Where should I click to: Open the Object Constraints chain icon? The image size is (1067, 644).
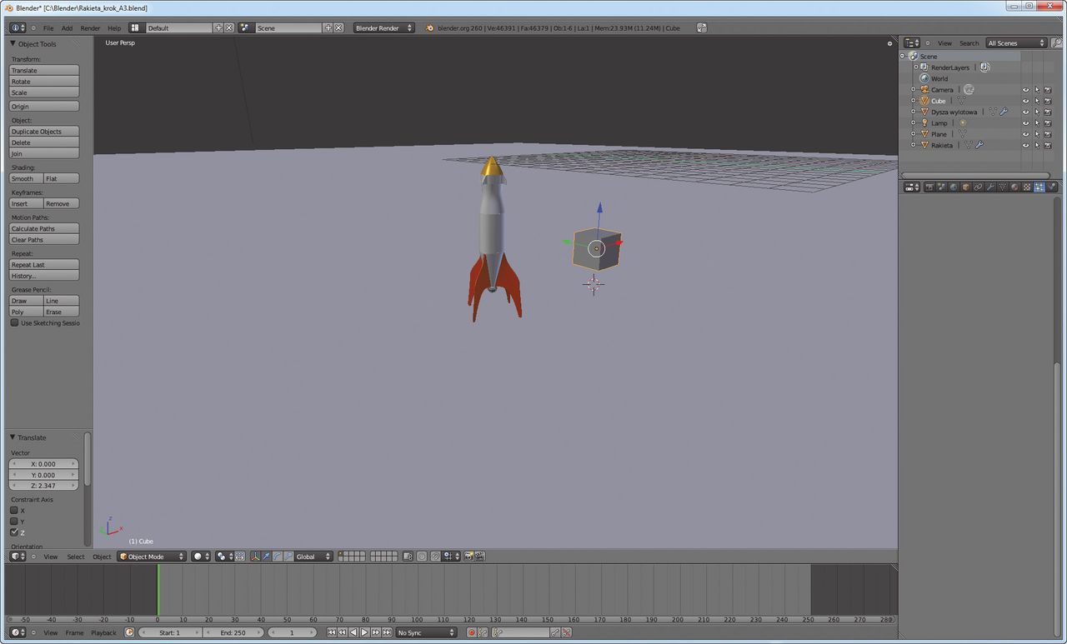click(x=978, y=187)
